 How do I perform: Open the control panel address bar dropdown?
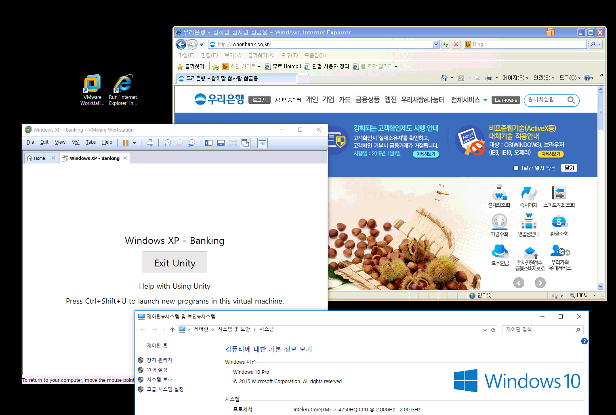click(x=485, y=330)
